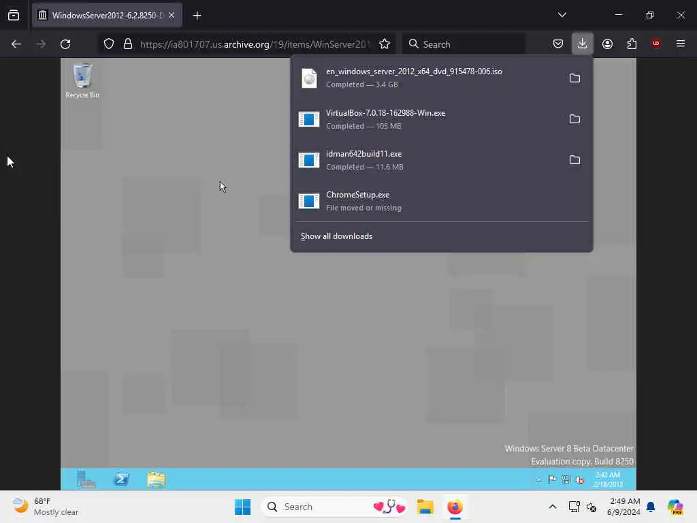Click the Action Center flag in emulated tray
Image resolution: width=697 pixels, height=523 pixels.
click(x=552, y=479)
